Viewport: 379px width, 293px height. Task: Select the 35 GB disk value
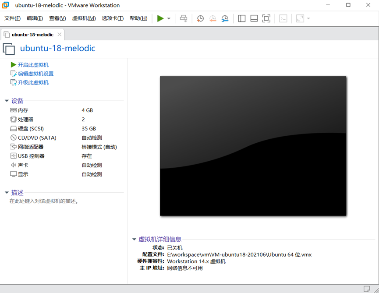[89, 128]
